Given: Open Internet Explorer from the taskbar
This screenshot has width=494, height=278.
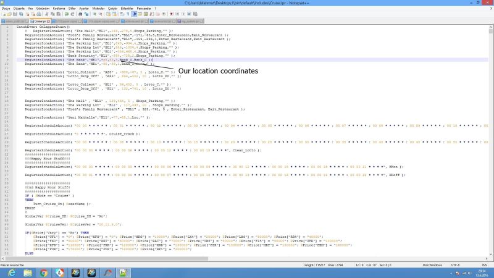Looking at the screenshot, I should 12,272.
